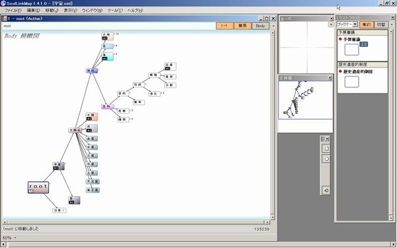Select the 歴史遺産的制度 list entry title
This screenshot has height=248, width=397.
[x=358, y=71]
